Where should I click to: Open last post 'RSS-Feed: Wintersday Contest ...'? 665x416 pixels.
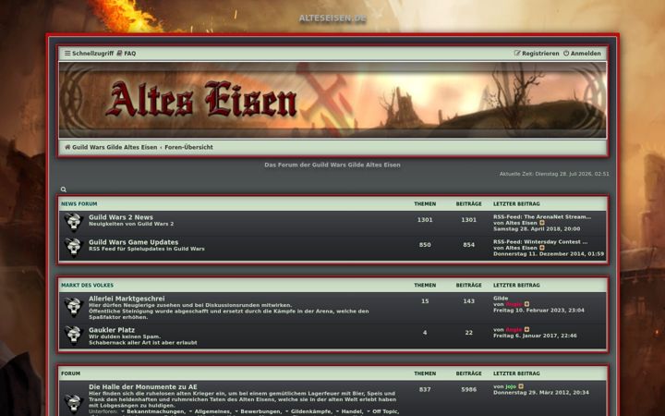(540, 242)
